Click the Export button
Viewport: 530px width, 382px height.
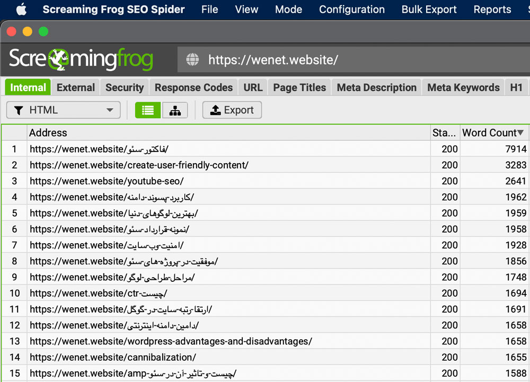pos(232,110)
